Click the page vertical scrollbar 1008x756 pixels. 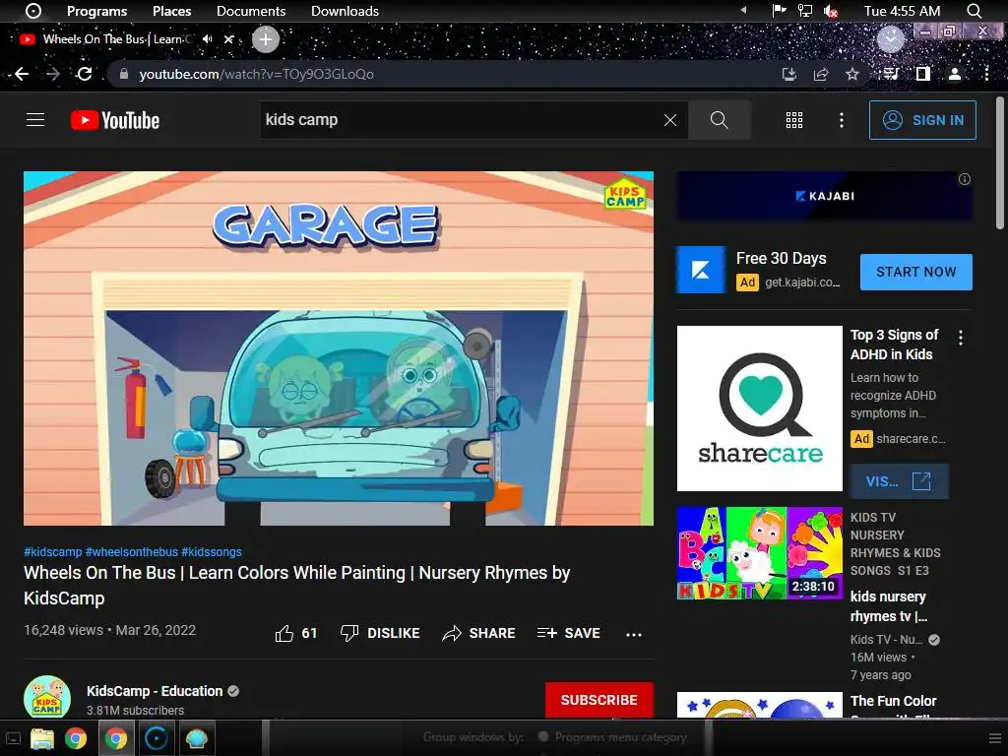click(1000, 162)
